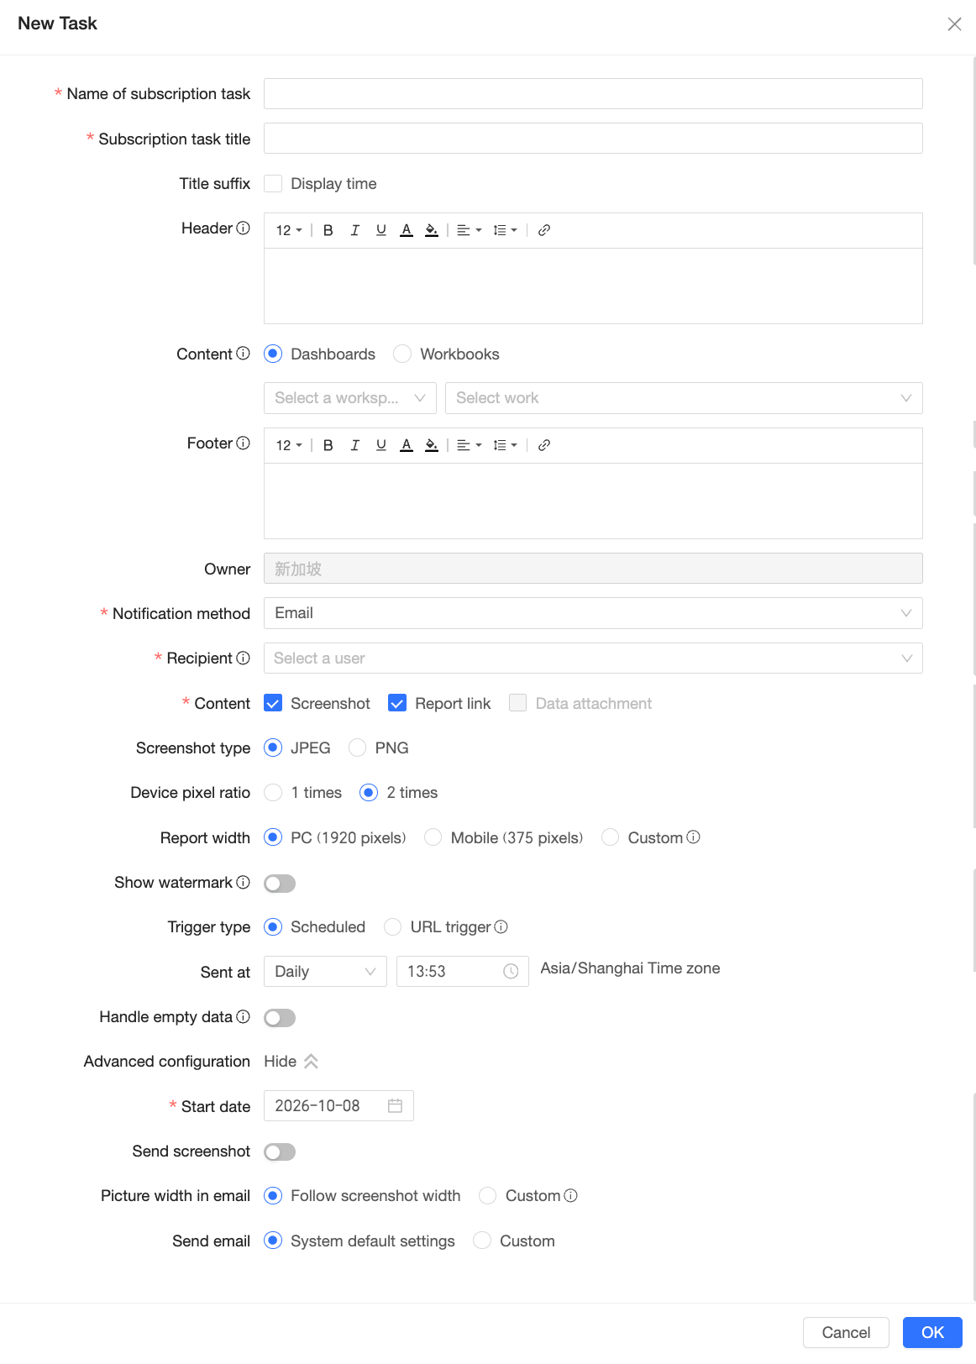Click the Cancel button
The image size is (976, 1364).
pos(846,1332)
